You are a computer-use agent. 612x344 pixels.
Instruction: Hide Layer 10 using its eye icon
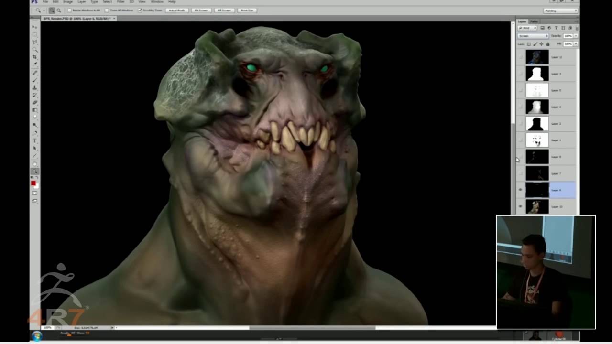coord(520,206)
